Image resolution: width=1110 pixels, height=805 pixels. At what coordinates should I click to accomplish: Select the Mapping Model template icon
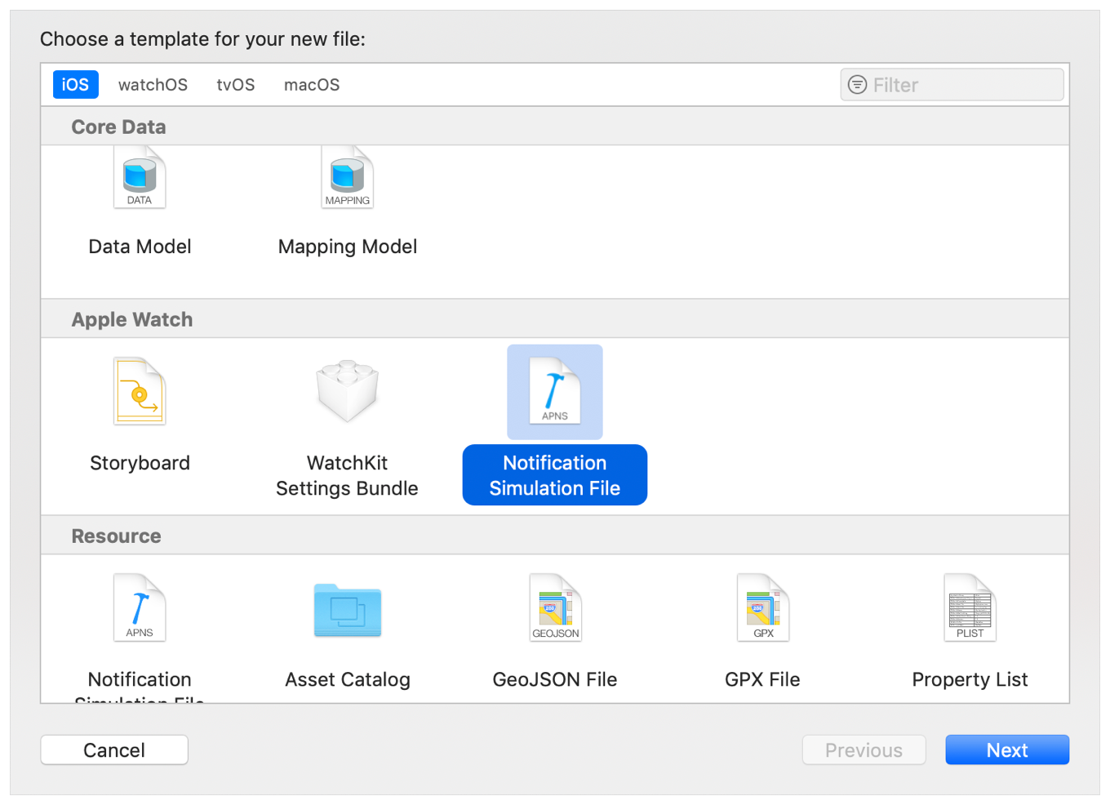pyautogui.click(x=348, y=177)
